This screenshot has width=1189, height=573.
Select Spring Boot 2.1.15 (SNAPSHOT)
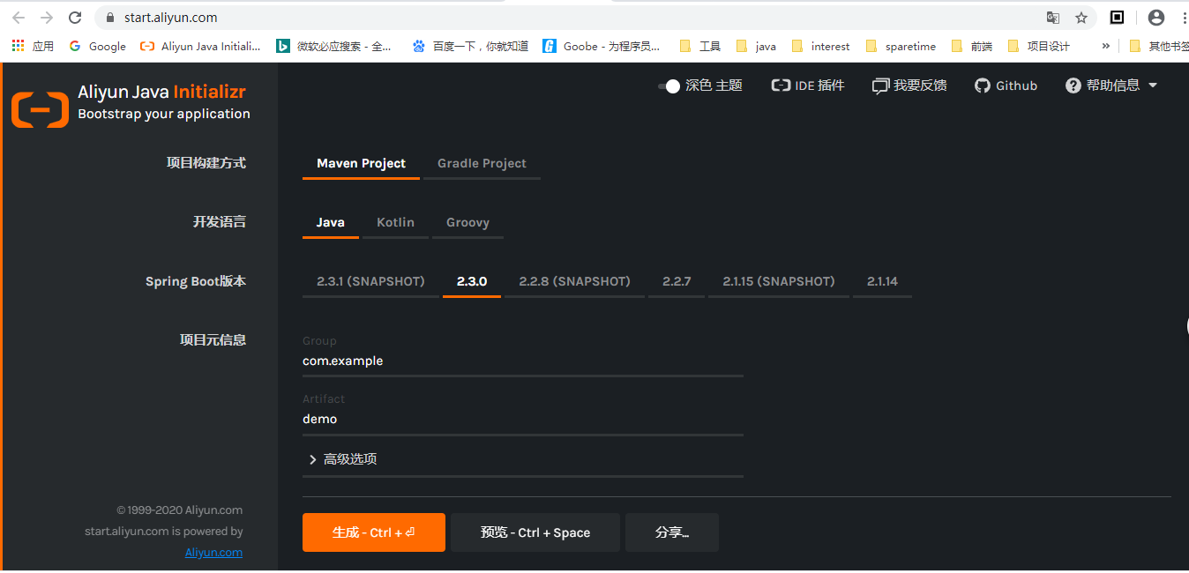pyautogui.click(x=779, y=281)
